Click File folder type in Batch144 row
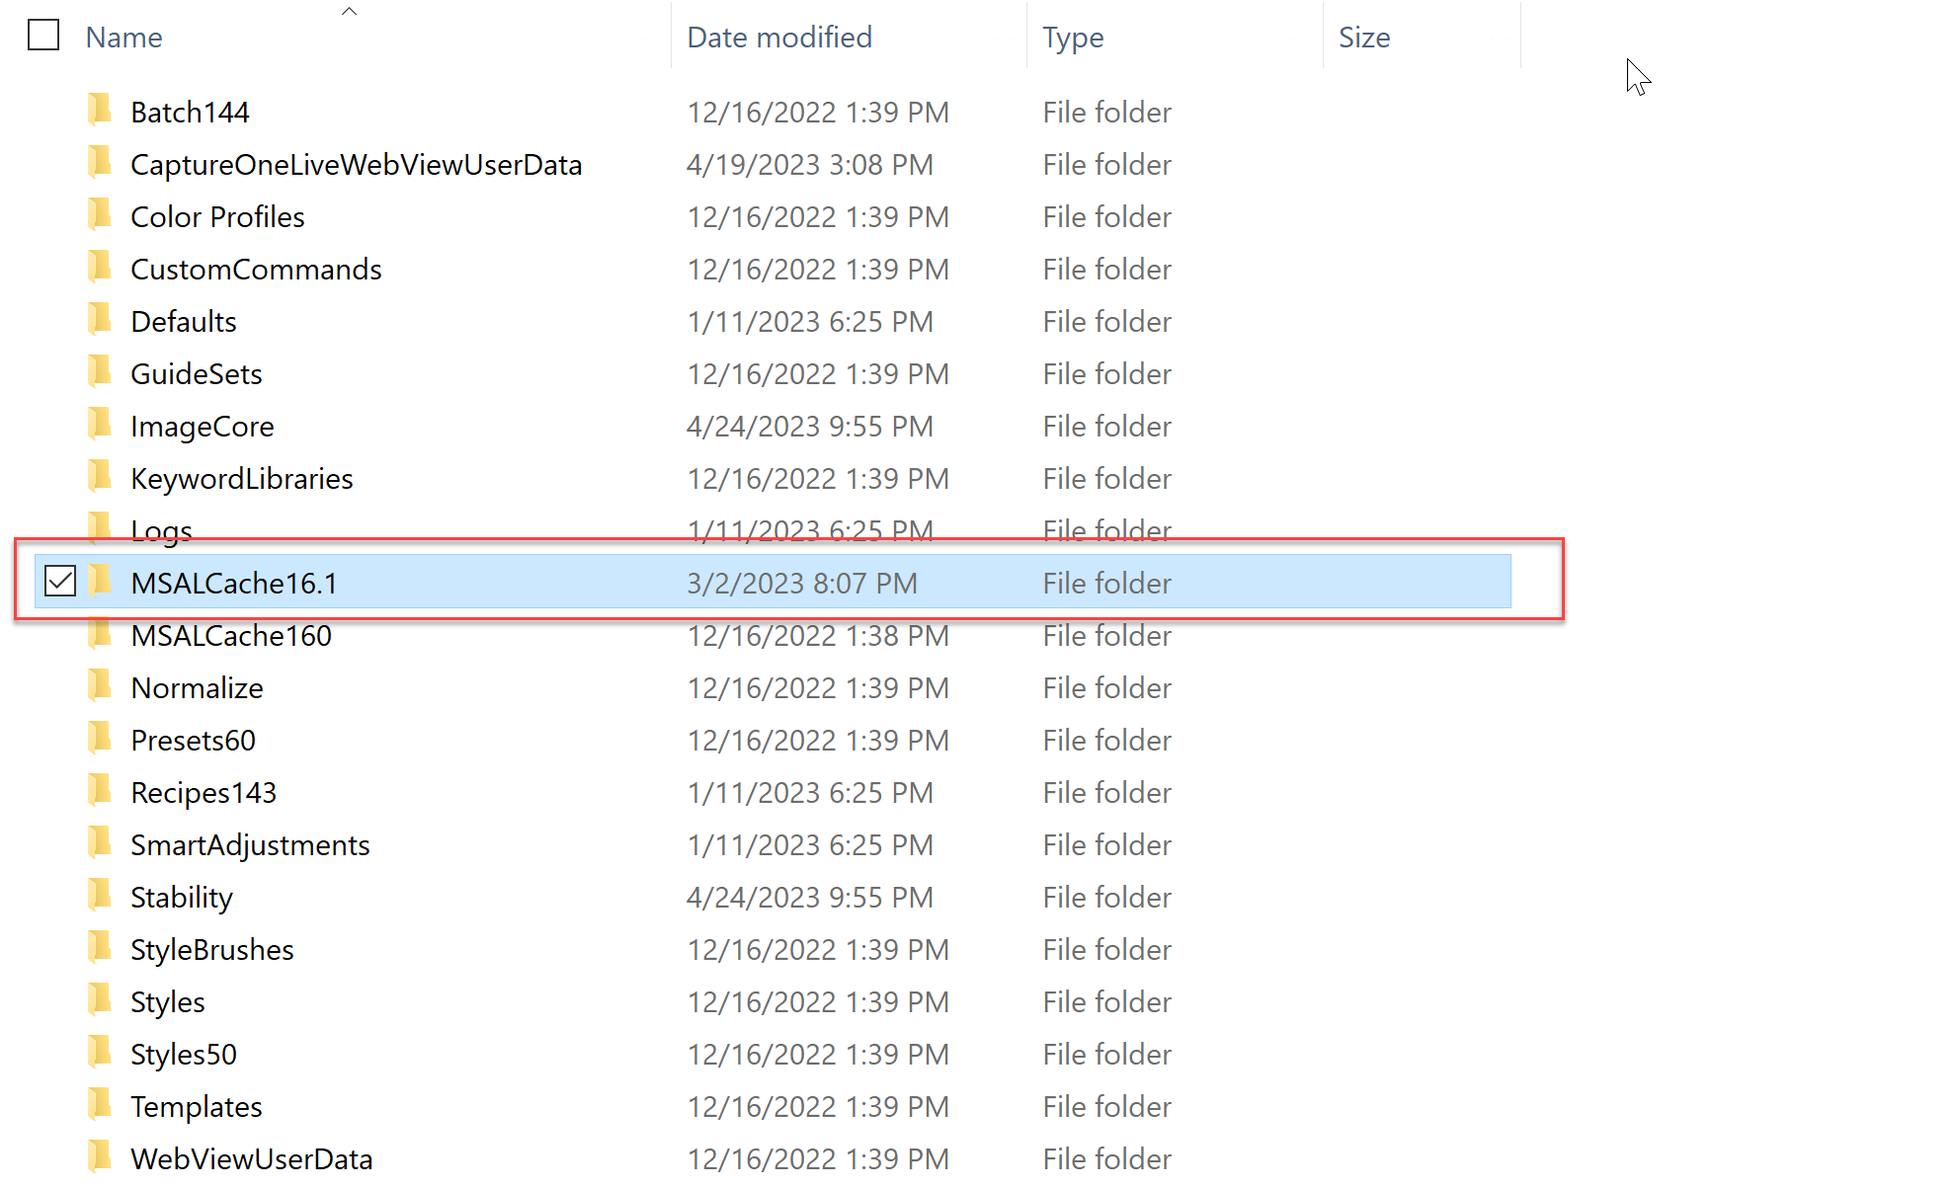This screenshot has width=1960, height=1188. tap(1107, 113)
